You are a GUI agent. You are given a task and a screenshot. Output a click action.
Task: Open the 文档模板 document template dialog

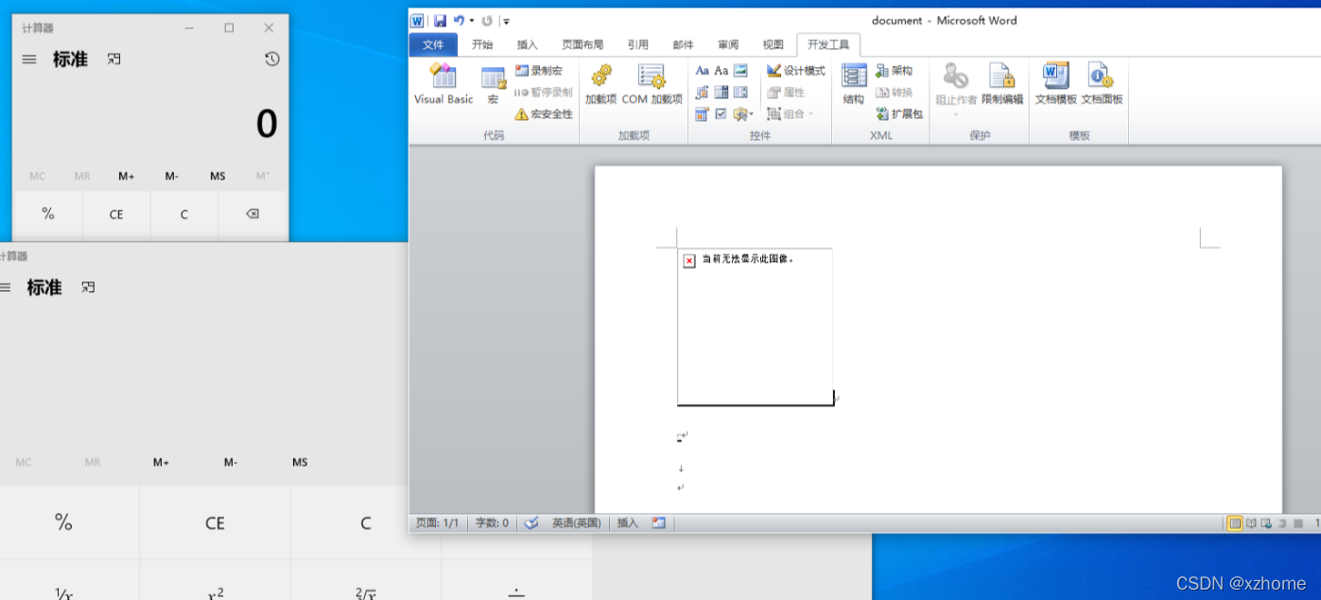[x=1055, y=83]
